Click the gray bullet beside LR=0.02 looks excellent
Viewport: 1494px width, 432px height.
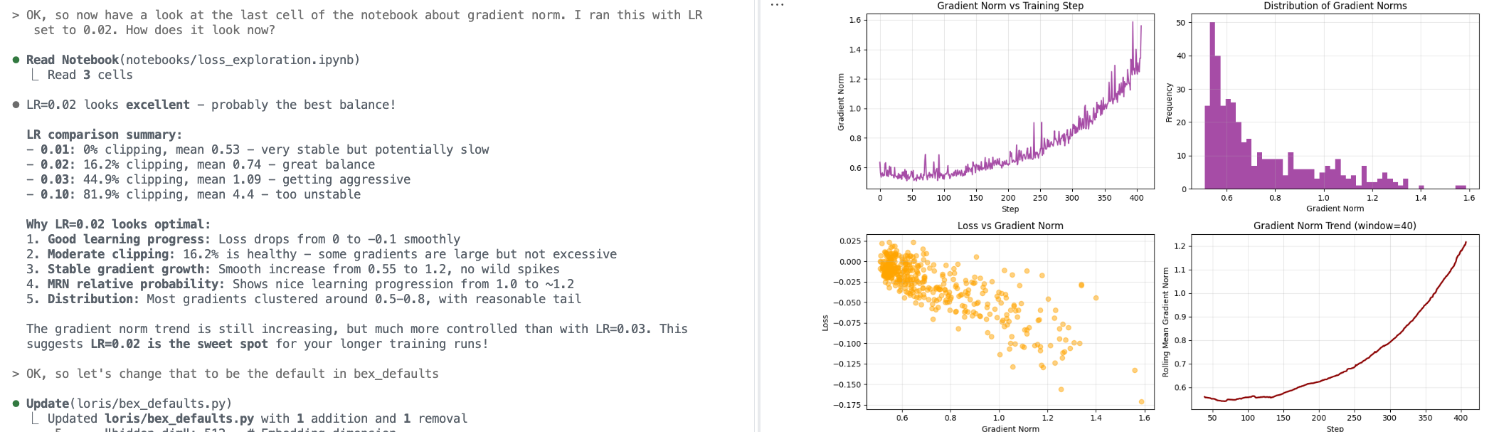[x=16, y=105]
